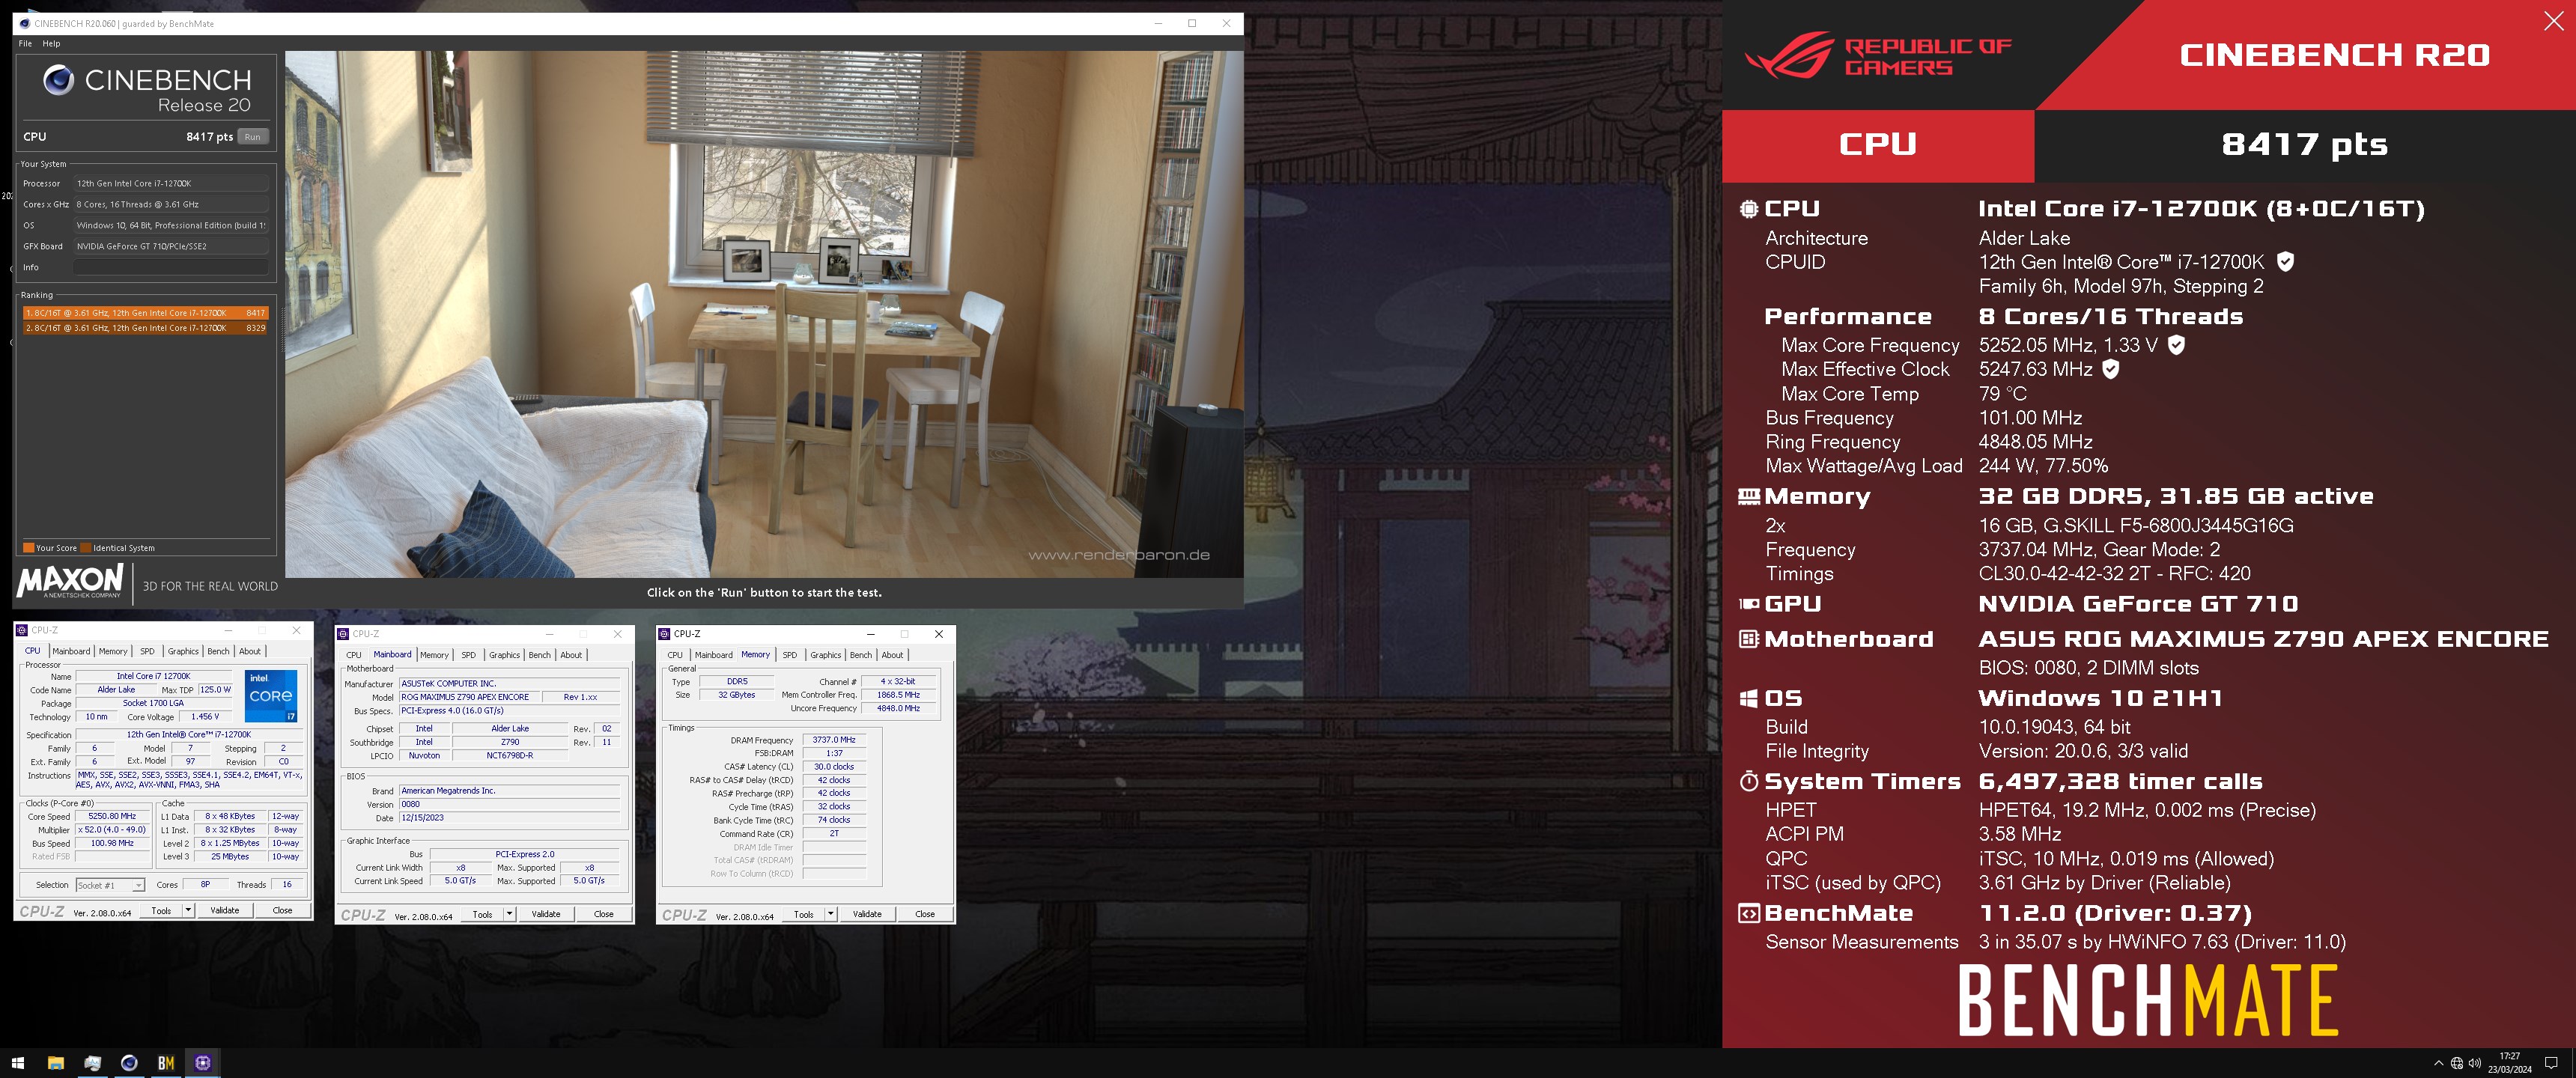Open the File menu in Cinebench

25,44
